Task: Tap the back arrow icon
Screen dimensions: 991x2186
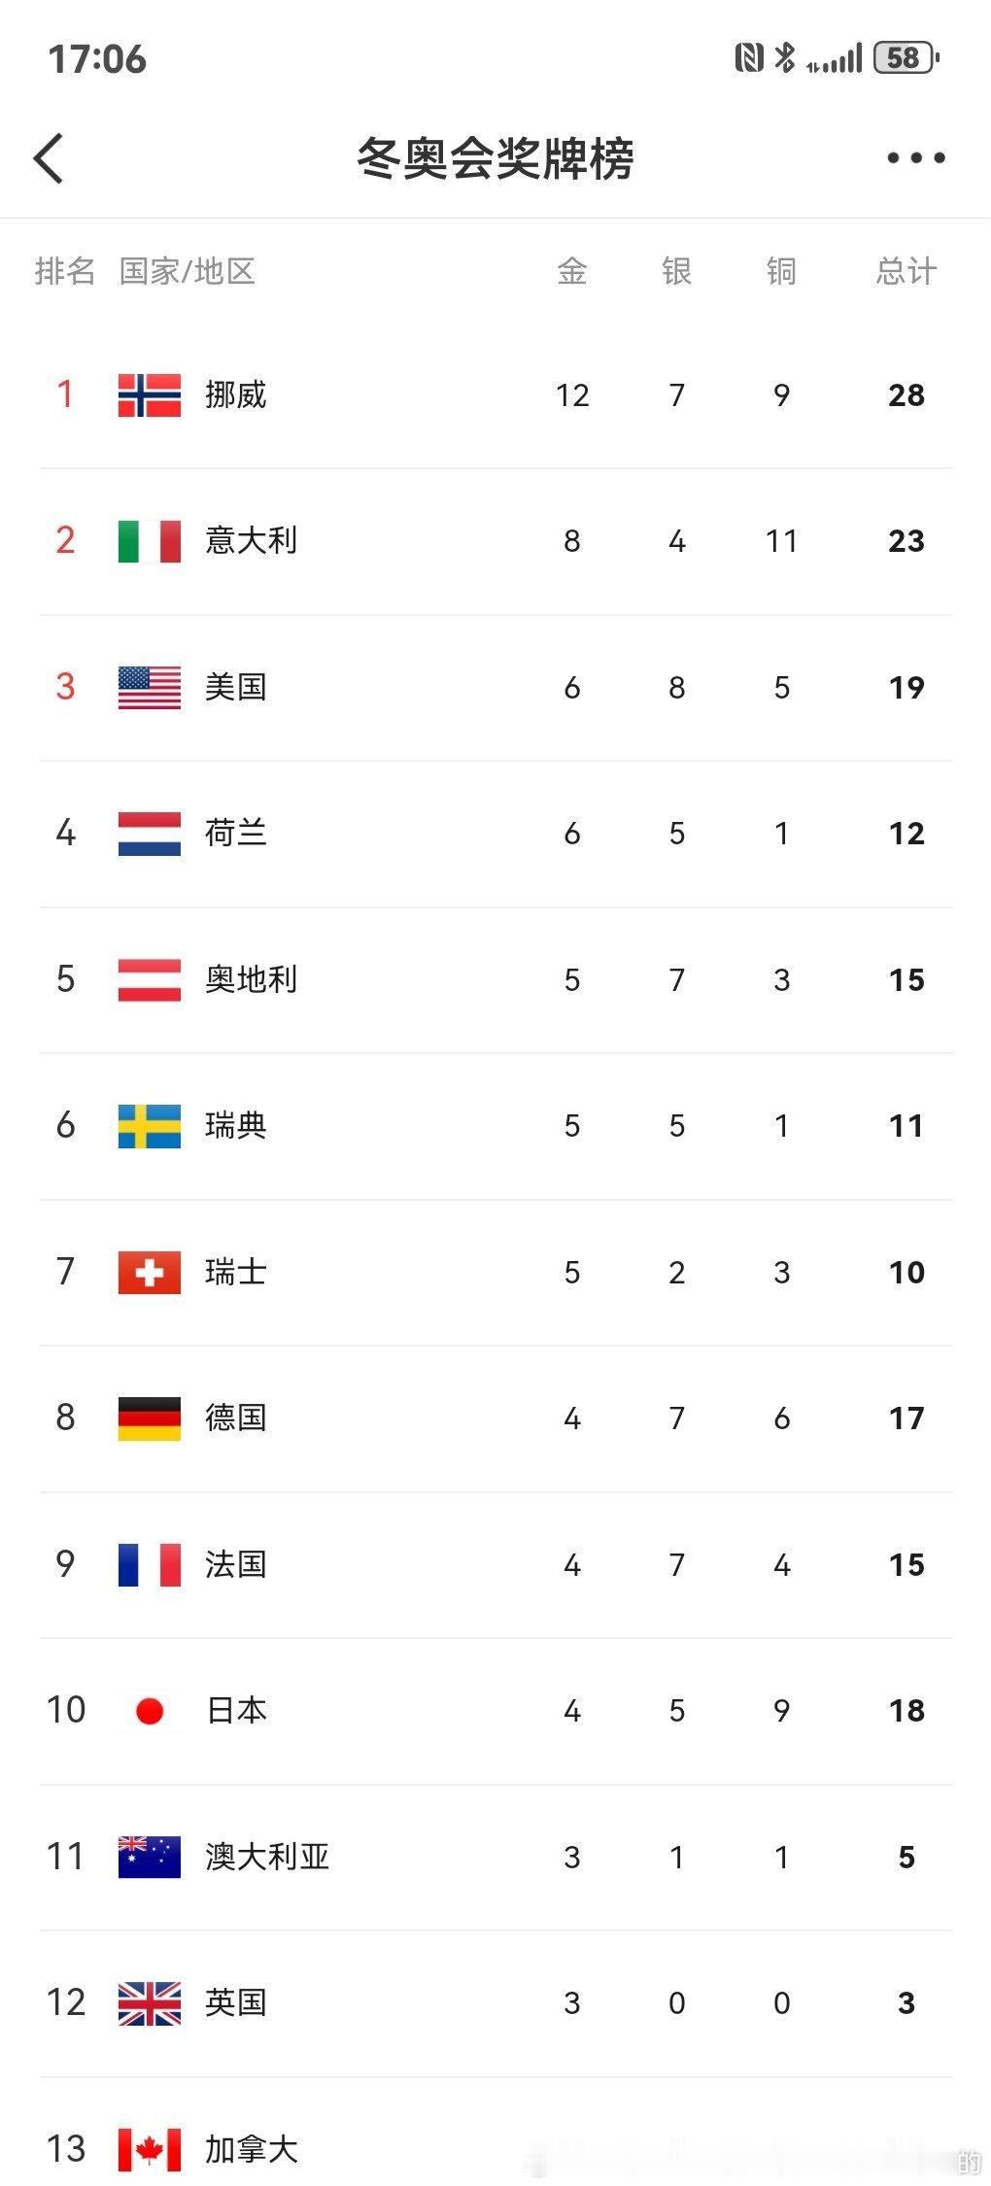Action: [49, 158]
